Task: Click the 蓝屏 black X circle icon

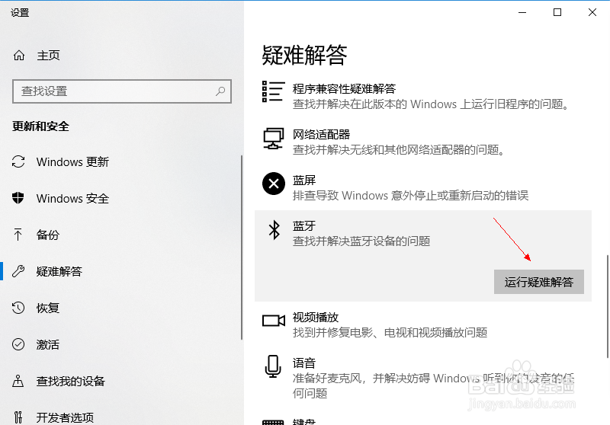Action: [x=274, y=184]
